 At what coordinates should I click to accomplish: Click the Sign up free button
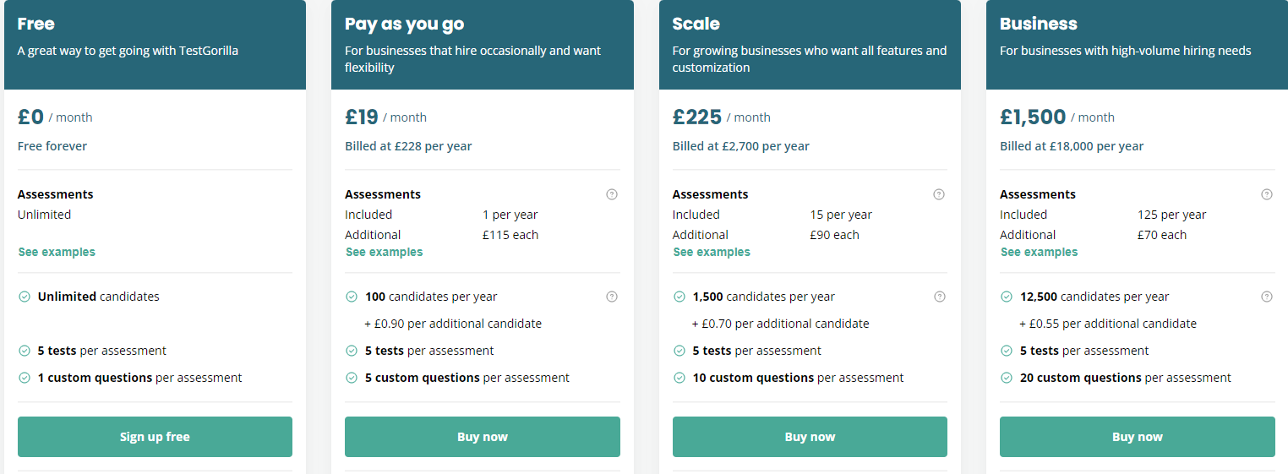pos(155,437)
